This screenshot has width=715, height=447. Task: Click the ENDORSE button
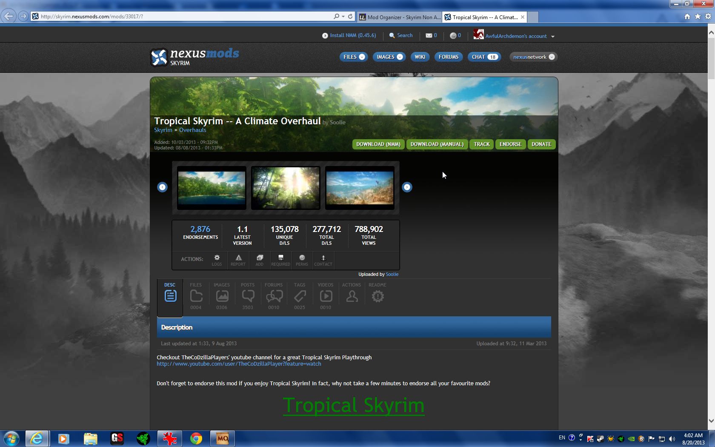pos(510,144)
